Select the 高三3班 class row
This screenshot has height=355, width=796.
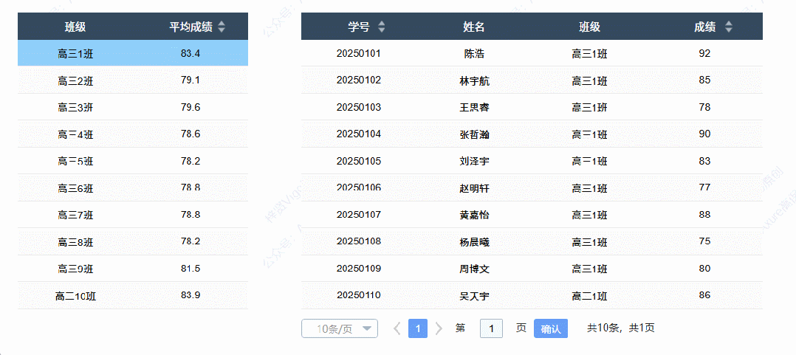[x=133, y=107]
